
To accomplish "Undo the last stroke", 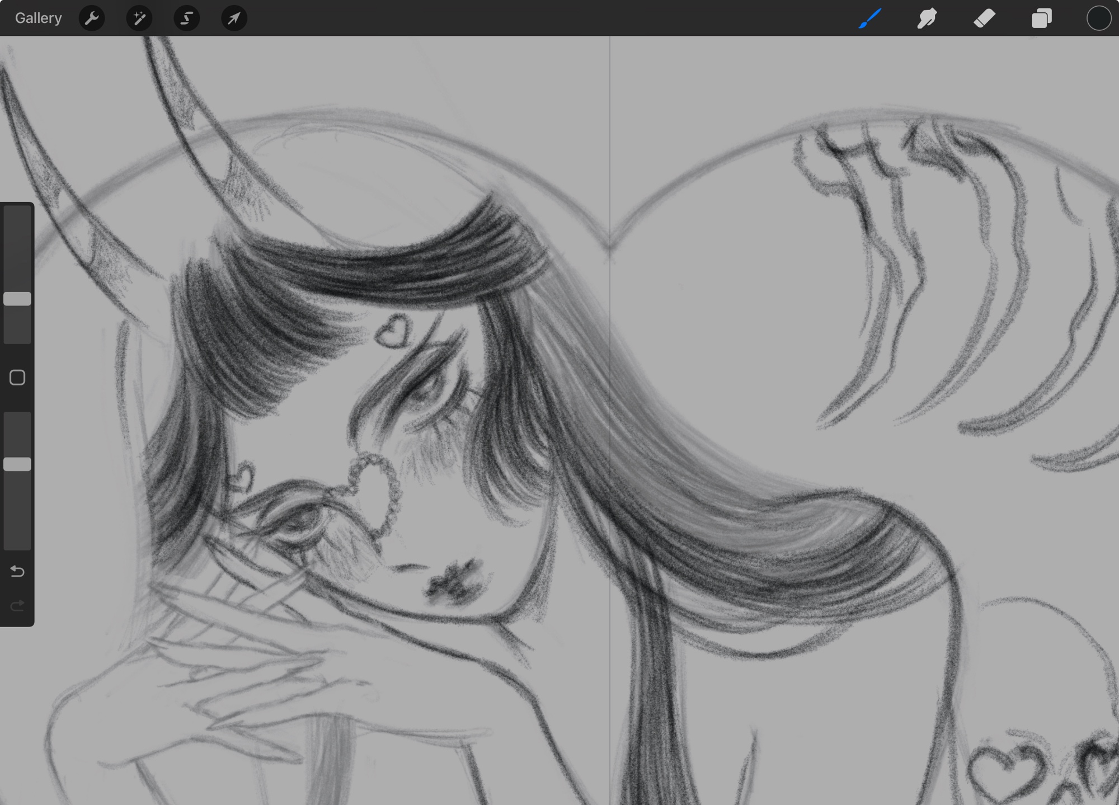I will [17, 571].
